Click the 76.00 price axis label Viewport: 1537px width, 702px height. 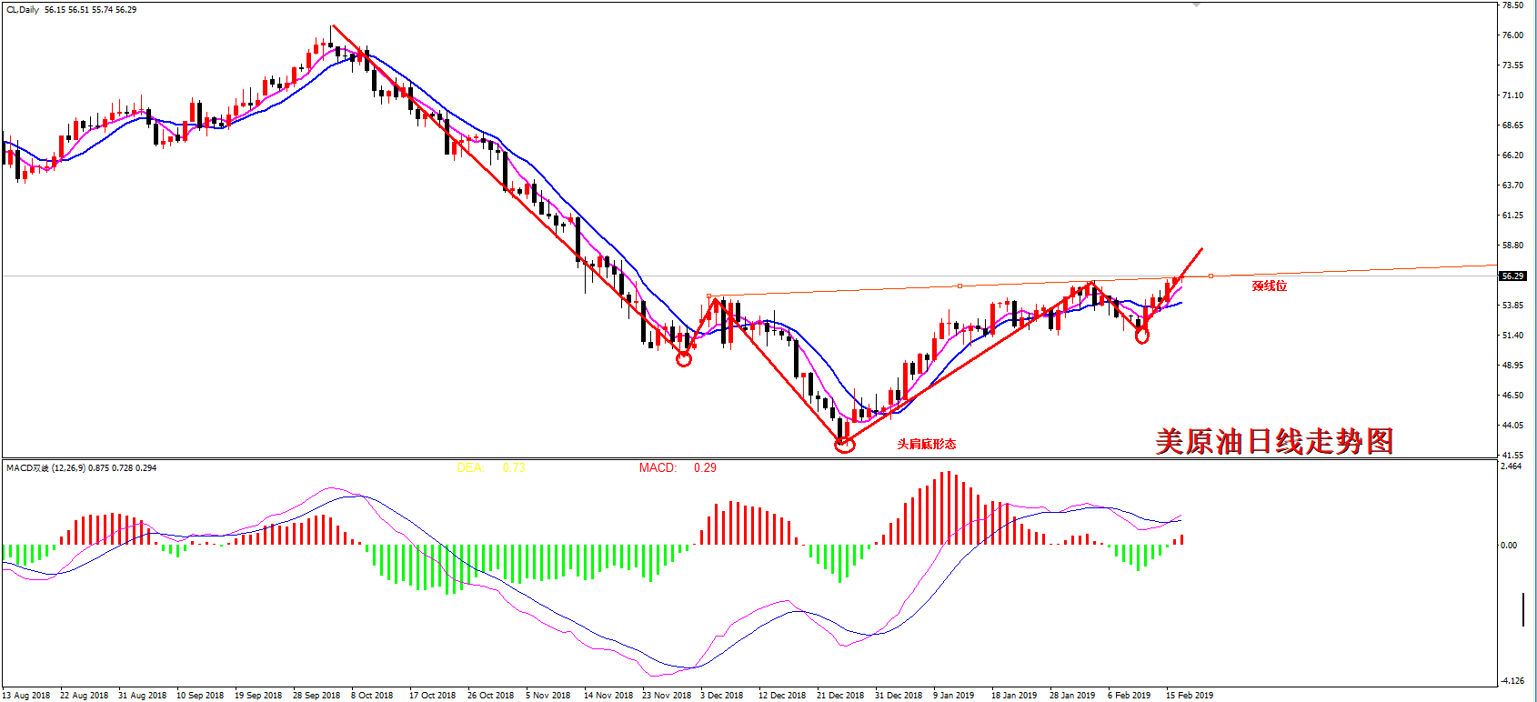tap(1512, 35)
